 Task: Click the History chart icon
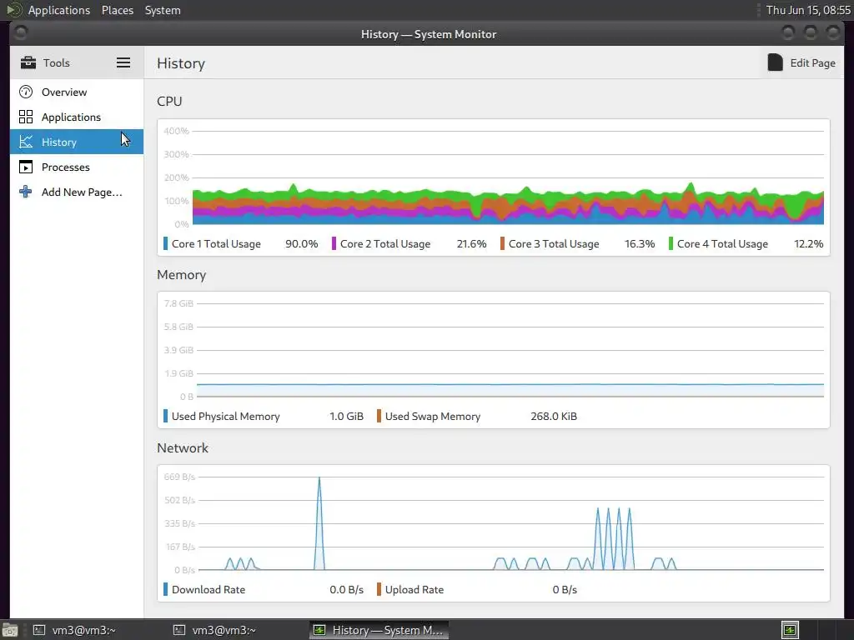[x=26, y=142]
